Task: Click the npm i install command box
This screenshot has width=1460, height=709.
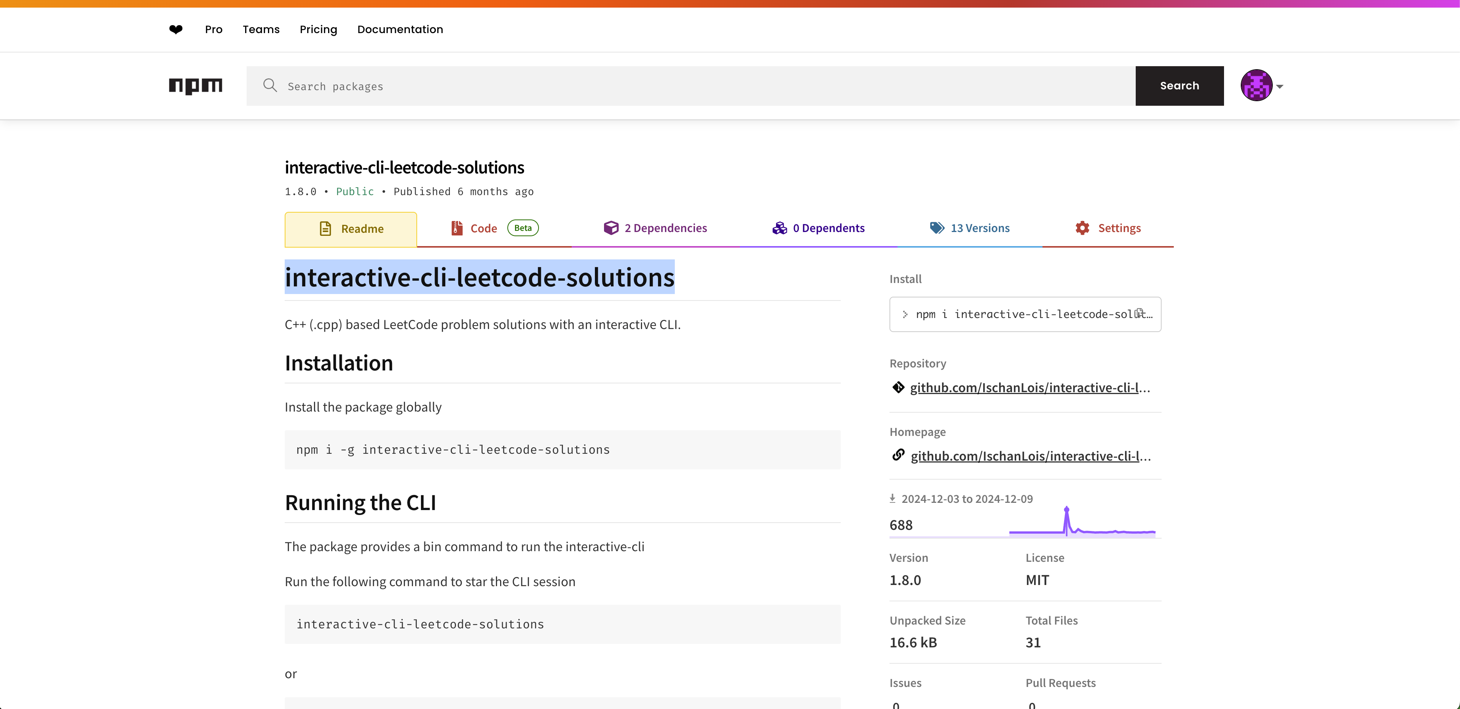Action: coord(1025,314)
